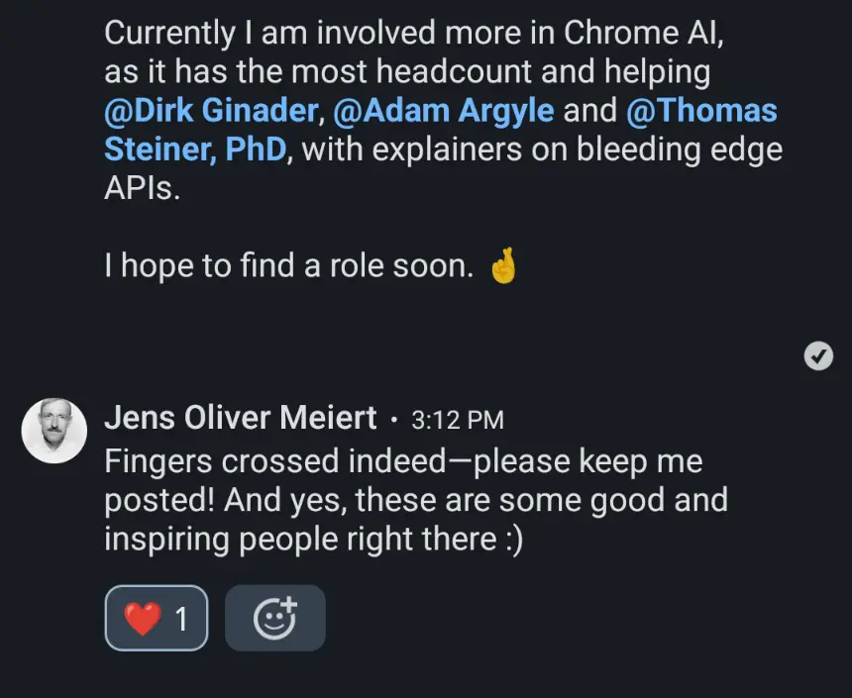Select the "Fingers crossed indeed" reply text
Viewport: 852px width, 698px height.
(x=275, y=461)
